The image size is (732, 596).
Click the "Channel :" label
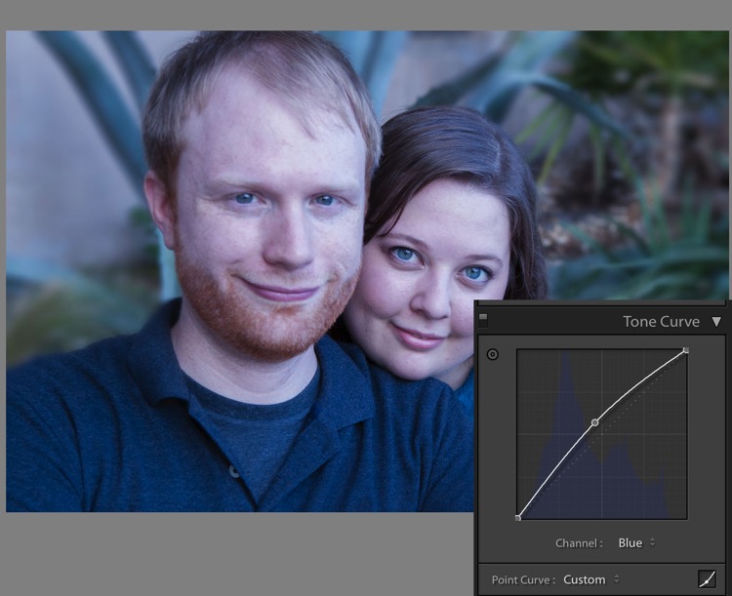click(579, 543)
